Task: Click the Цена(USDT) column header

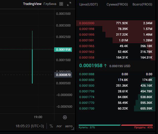Action: tap(88, 4)
